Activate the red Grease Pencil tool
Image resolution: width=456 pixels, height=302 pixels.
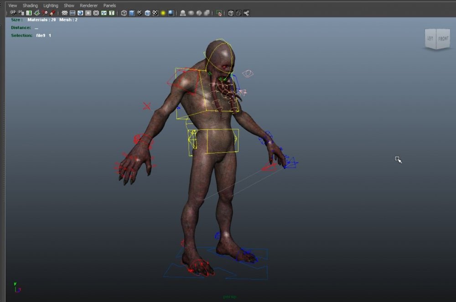(53, 13)
